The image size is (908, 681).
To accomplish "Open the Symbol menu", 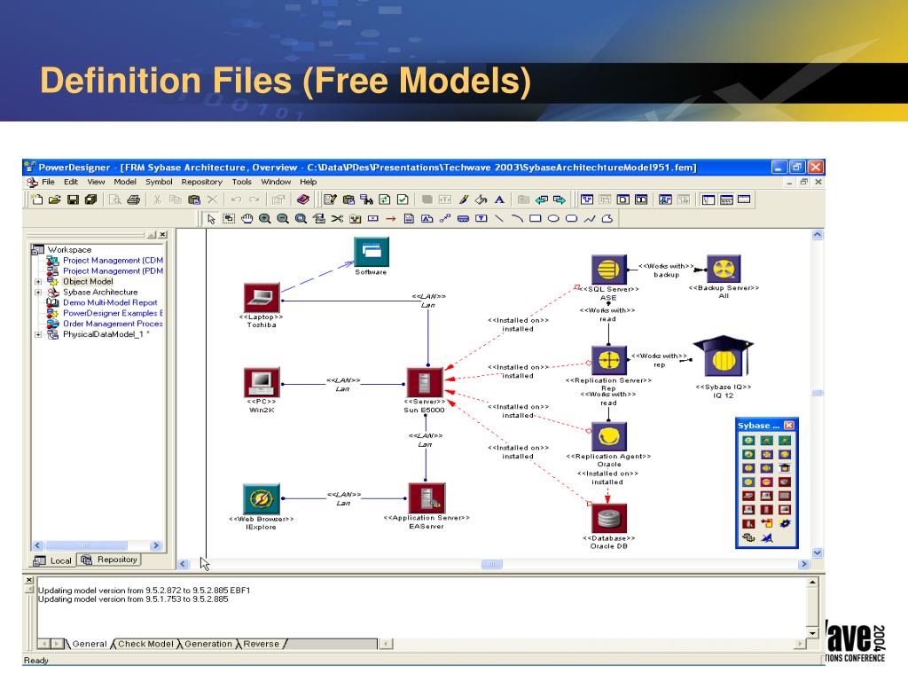I will click(x=159, y=182).
